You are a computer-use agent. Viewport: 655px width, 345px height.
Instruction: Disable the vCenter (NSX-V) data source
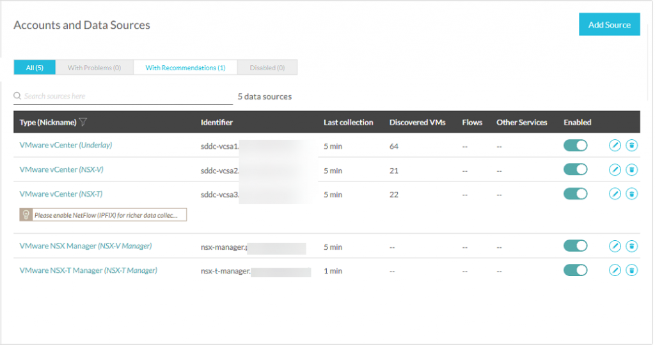(575, 169)
